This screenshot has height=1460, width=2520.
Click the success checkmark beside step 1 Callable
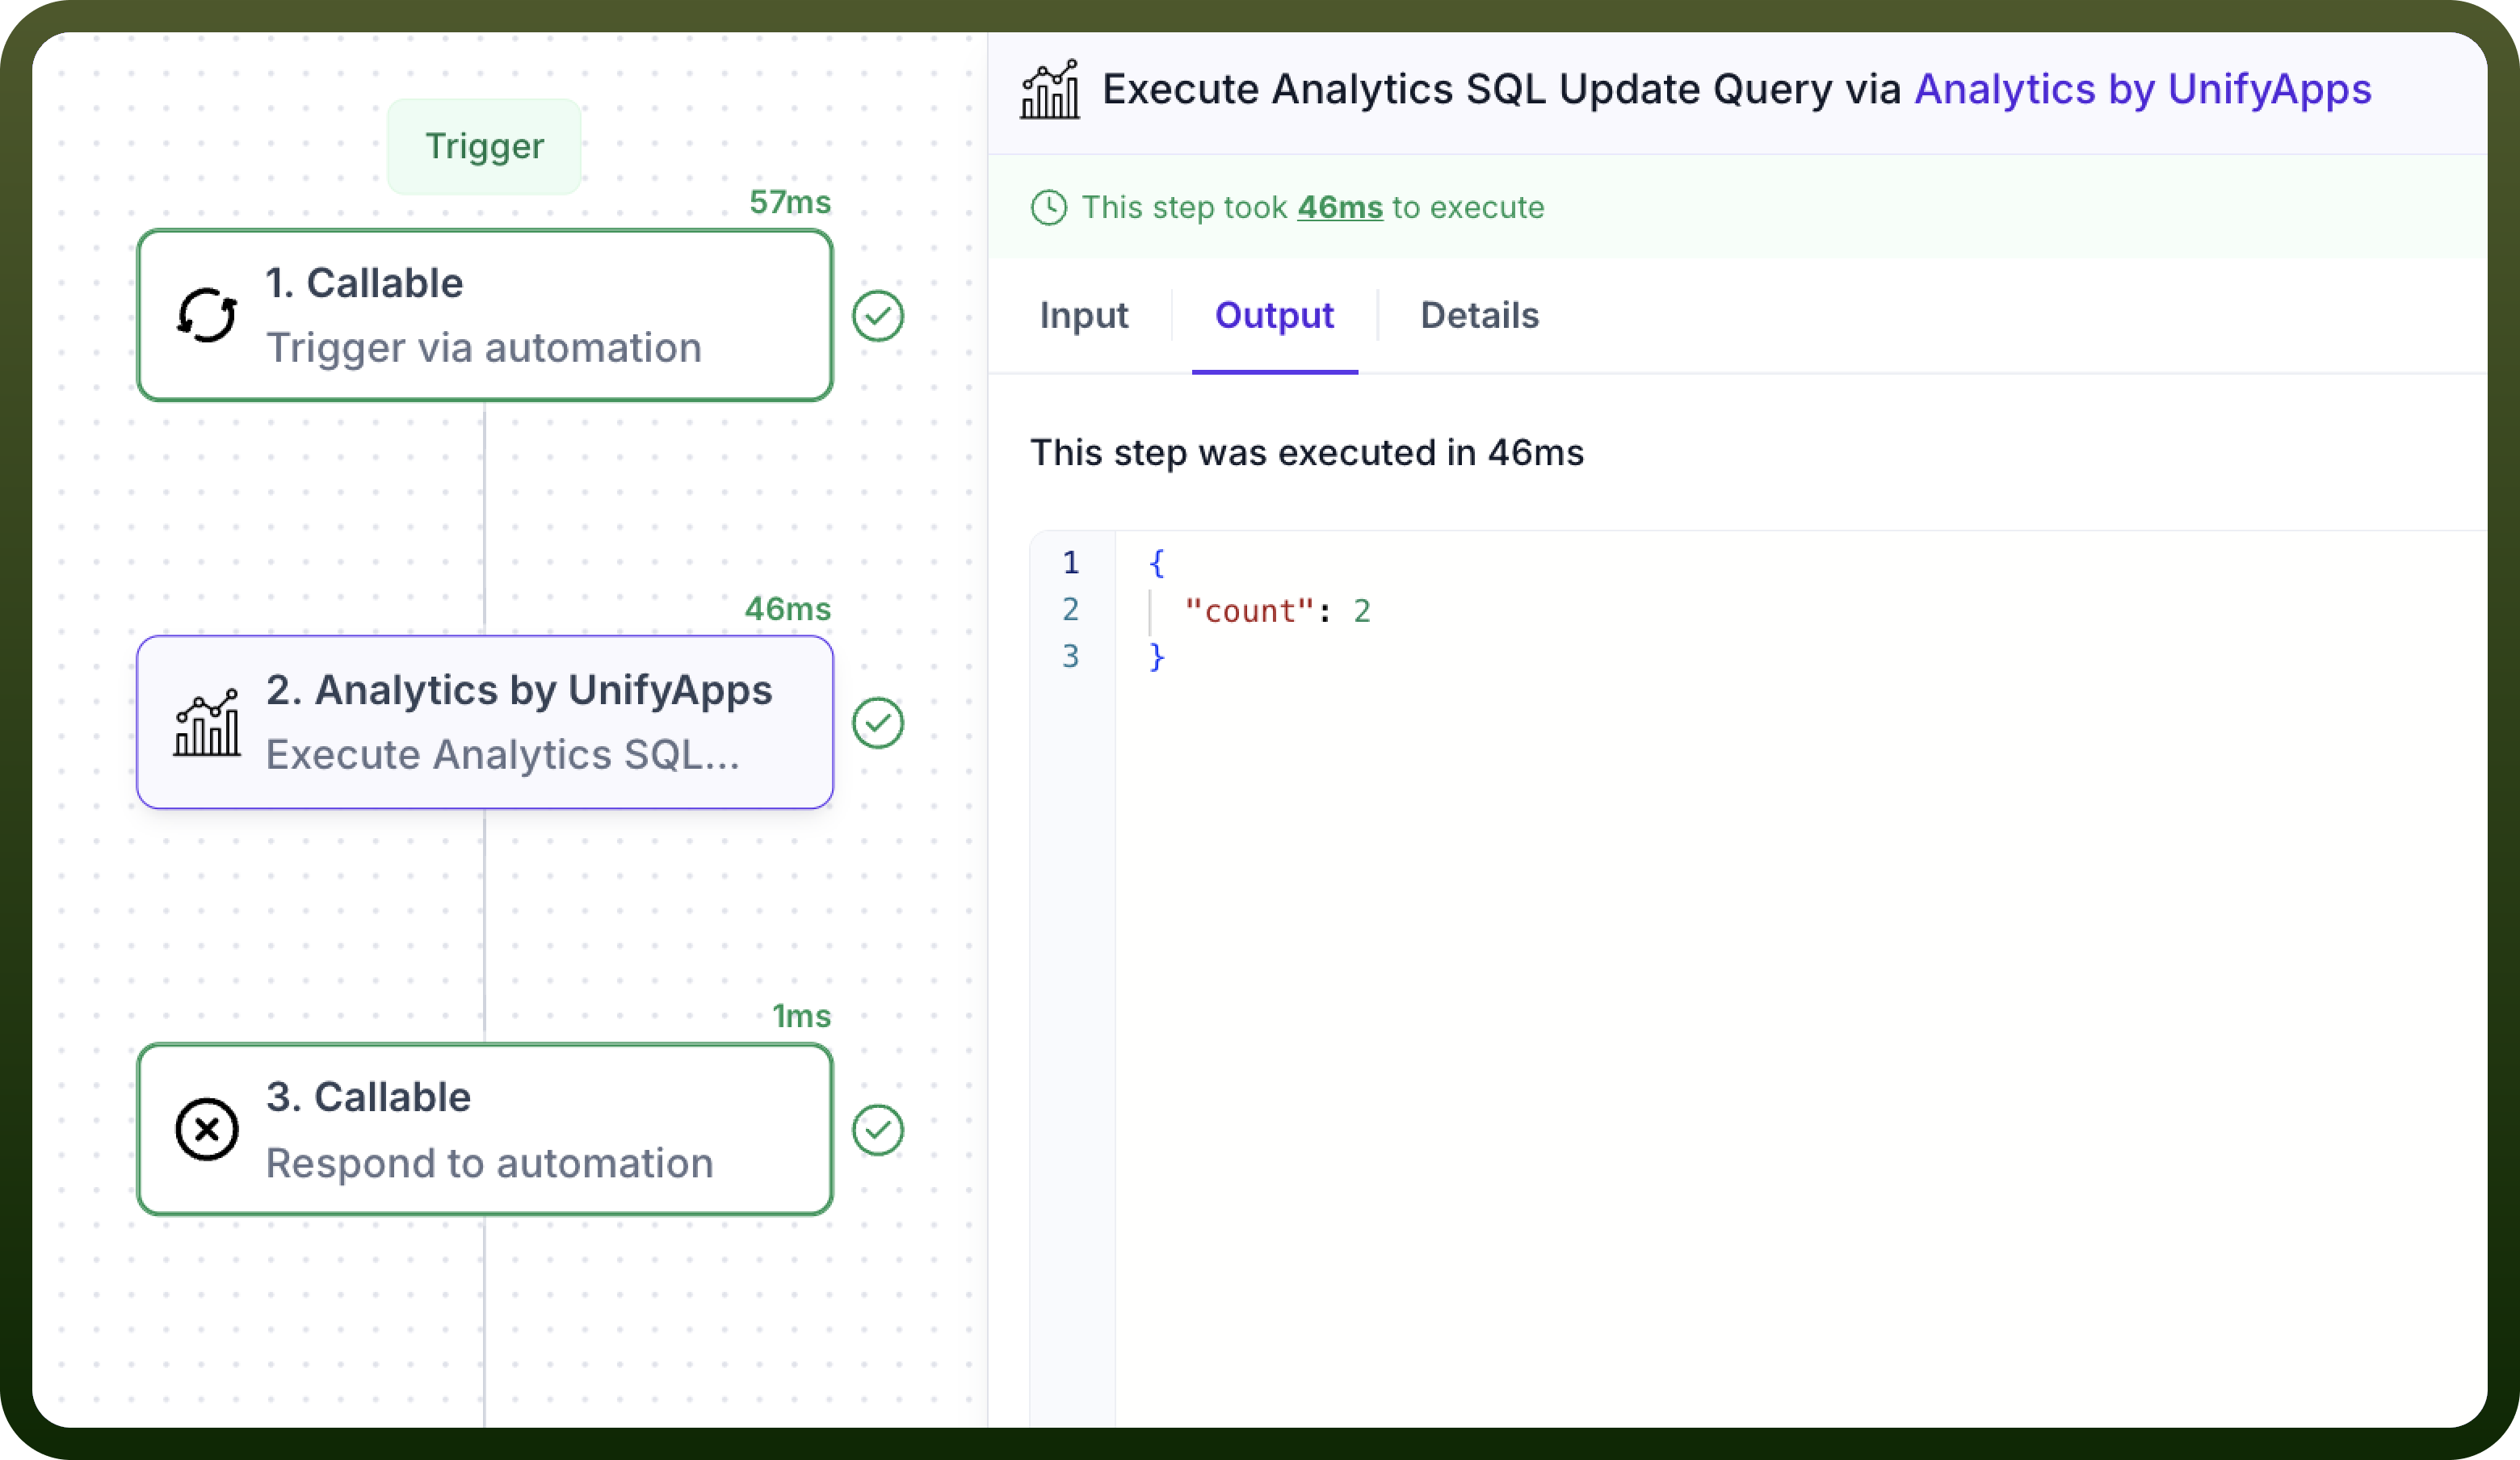878,316
